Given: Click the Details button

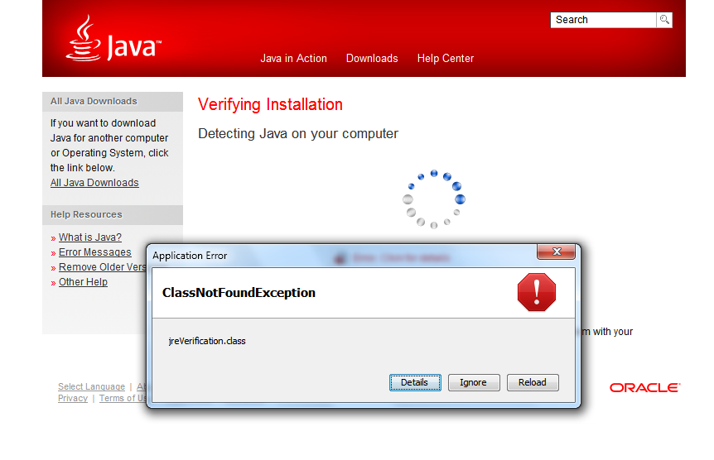Looking at the screenshot, I should click(415, 382).
